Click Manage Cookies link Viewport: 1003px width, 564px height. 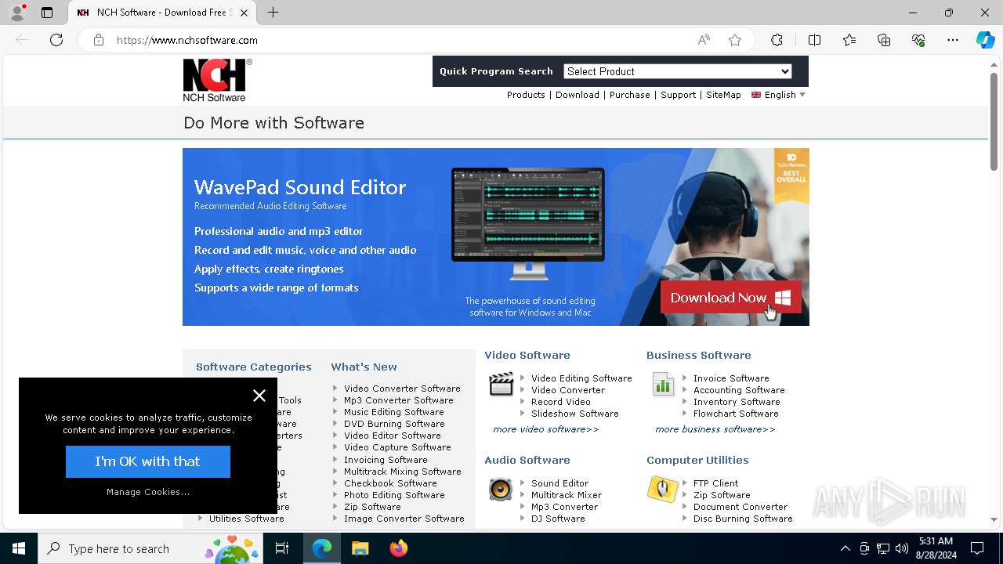click(148, 492)
